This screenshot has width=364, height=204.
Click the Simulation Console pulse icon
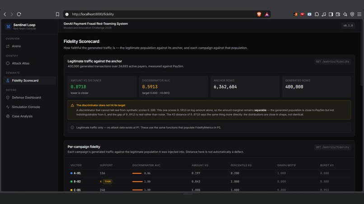point(8,107)
